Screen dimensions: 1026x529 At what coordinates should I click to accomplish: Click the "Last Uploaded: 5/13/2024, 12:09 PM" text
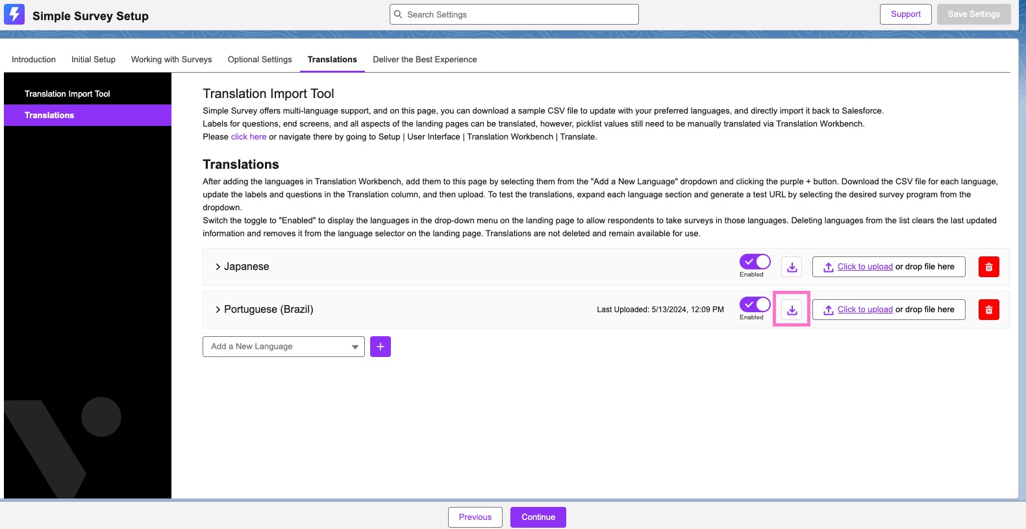click(x=660, y=310)
